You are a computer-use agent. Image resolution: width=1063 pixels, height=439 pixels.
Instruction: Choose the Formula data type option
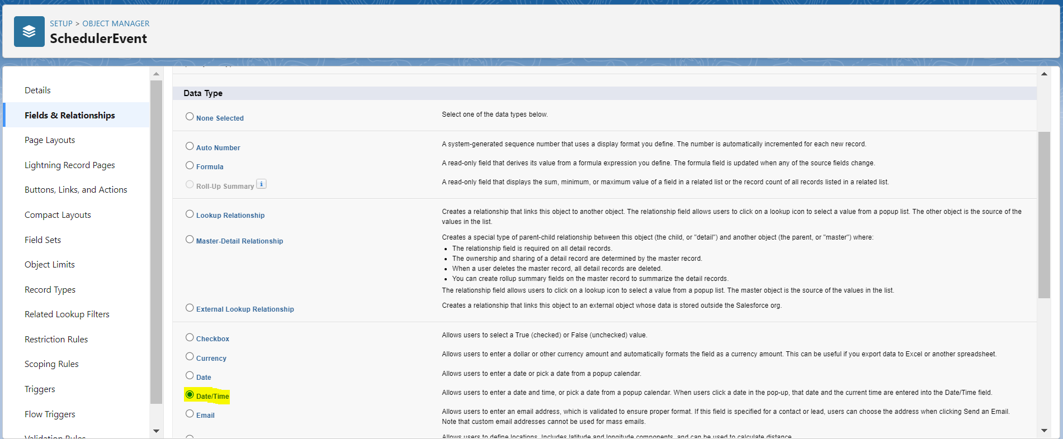coord(190,165)
